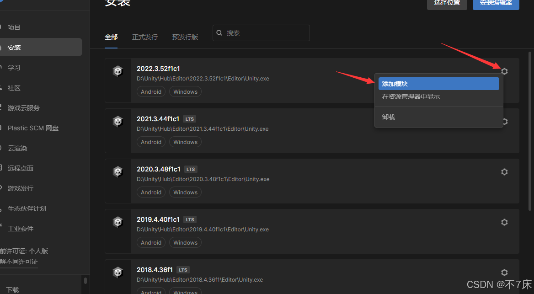Open gear settings for 2018.4.36f1 editor
Screen dimensions: 534x294
click(x=504, y=273)
